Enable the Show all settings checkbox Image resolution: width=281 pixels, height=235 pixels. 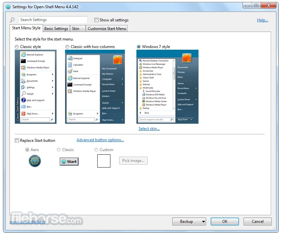click(x=96, y=20)
